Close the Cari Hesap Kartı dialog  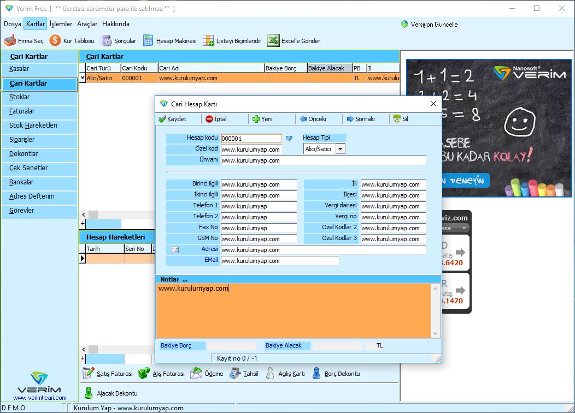click(433, 104)
